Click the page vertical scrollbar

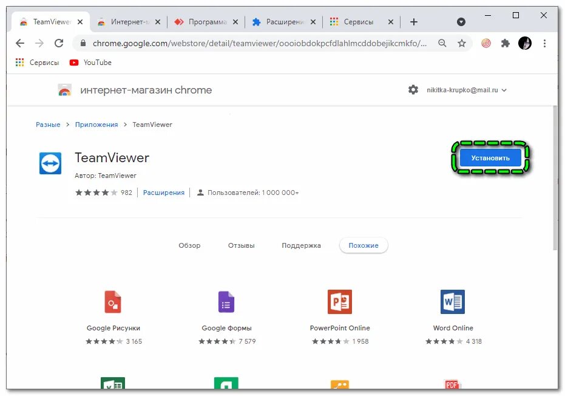555,177
